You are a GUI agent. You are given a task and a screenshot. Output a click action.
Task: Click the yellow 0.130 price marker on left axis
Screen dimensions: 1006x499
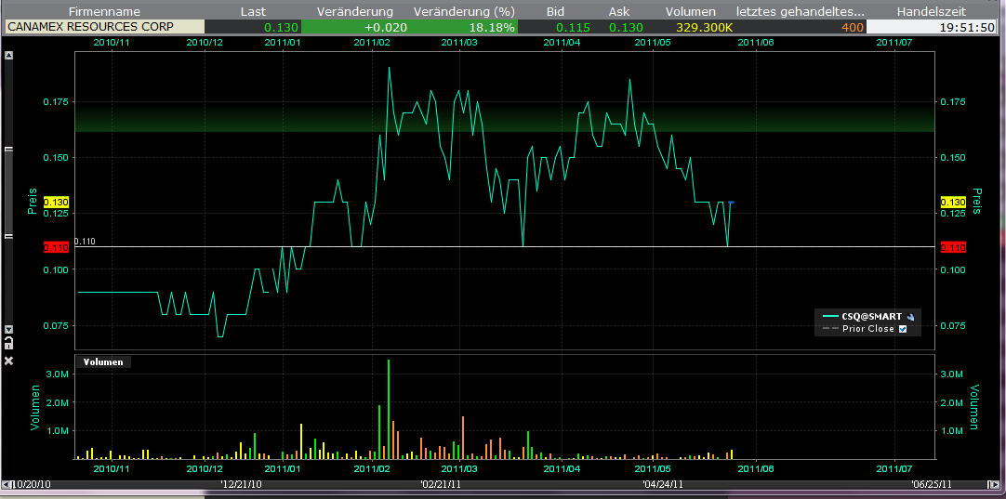click(57, 203)
